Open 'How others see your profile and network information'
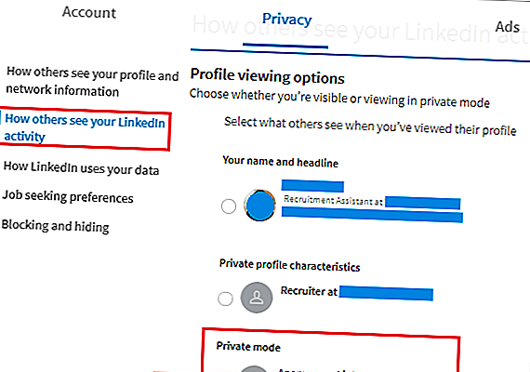The width and height of the screenshot is (530, 372). click(92, 82)
